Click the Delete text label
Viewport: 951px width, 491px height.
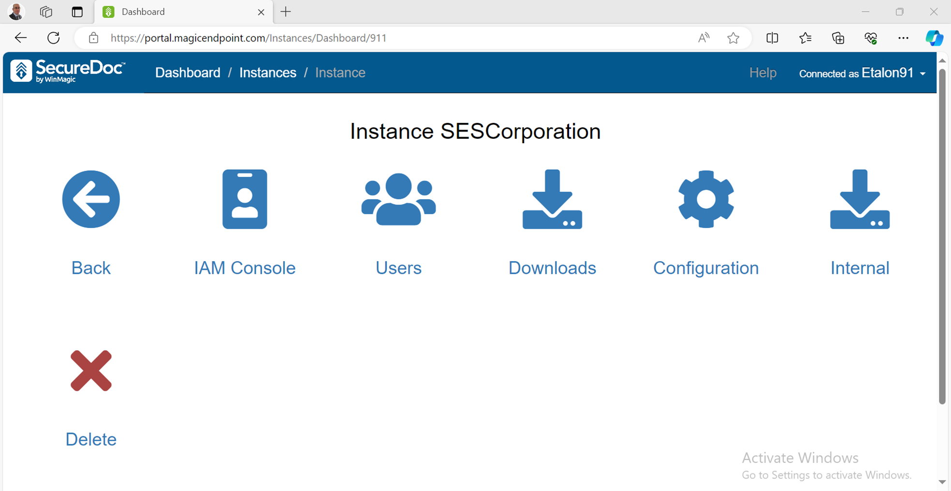91,439
